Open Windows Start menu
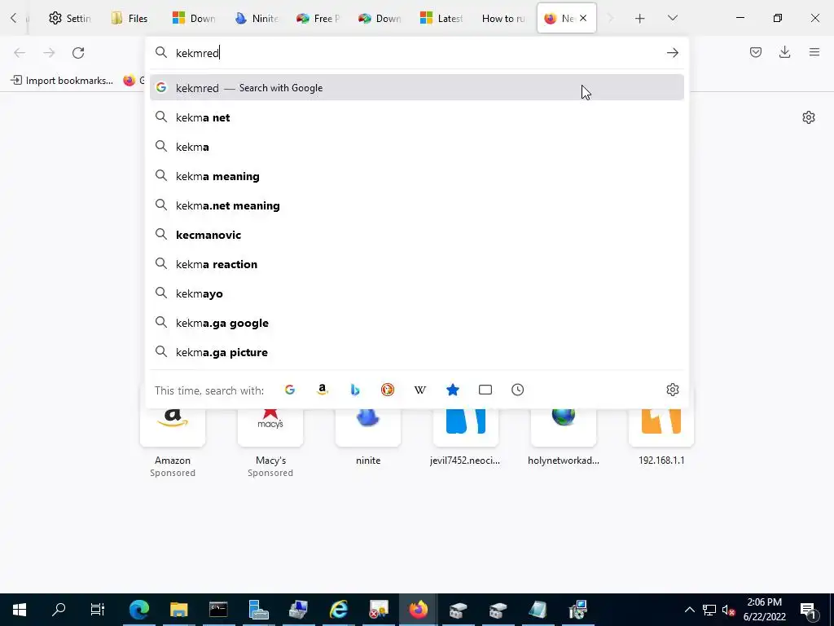The height and width of the screenshot is (626, 834). point(20,610)
